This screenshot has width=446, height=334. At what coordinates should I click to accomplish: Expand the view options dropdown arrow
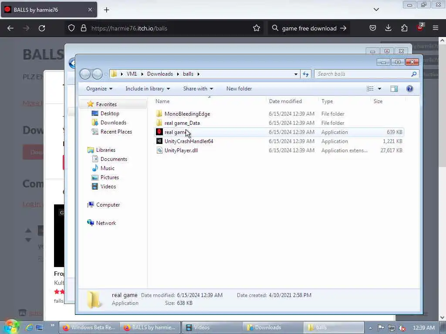click(379, 89)
